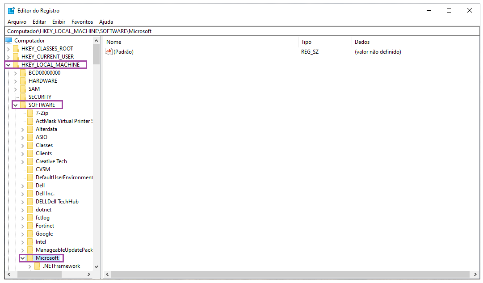The height and width of the screenshot is (283, 483).
Task: Click the registry path address bar
Action: click(242, 31)
